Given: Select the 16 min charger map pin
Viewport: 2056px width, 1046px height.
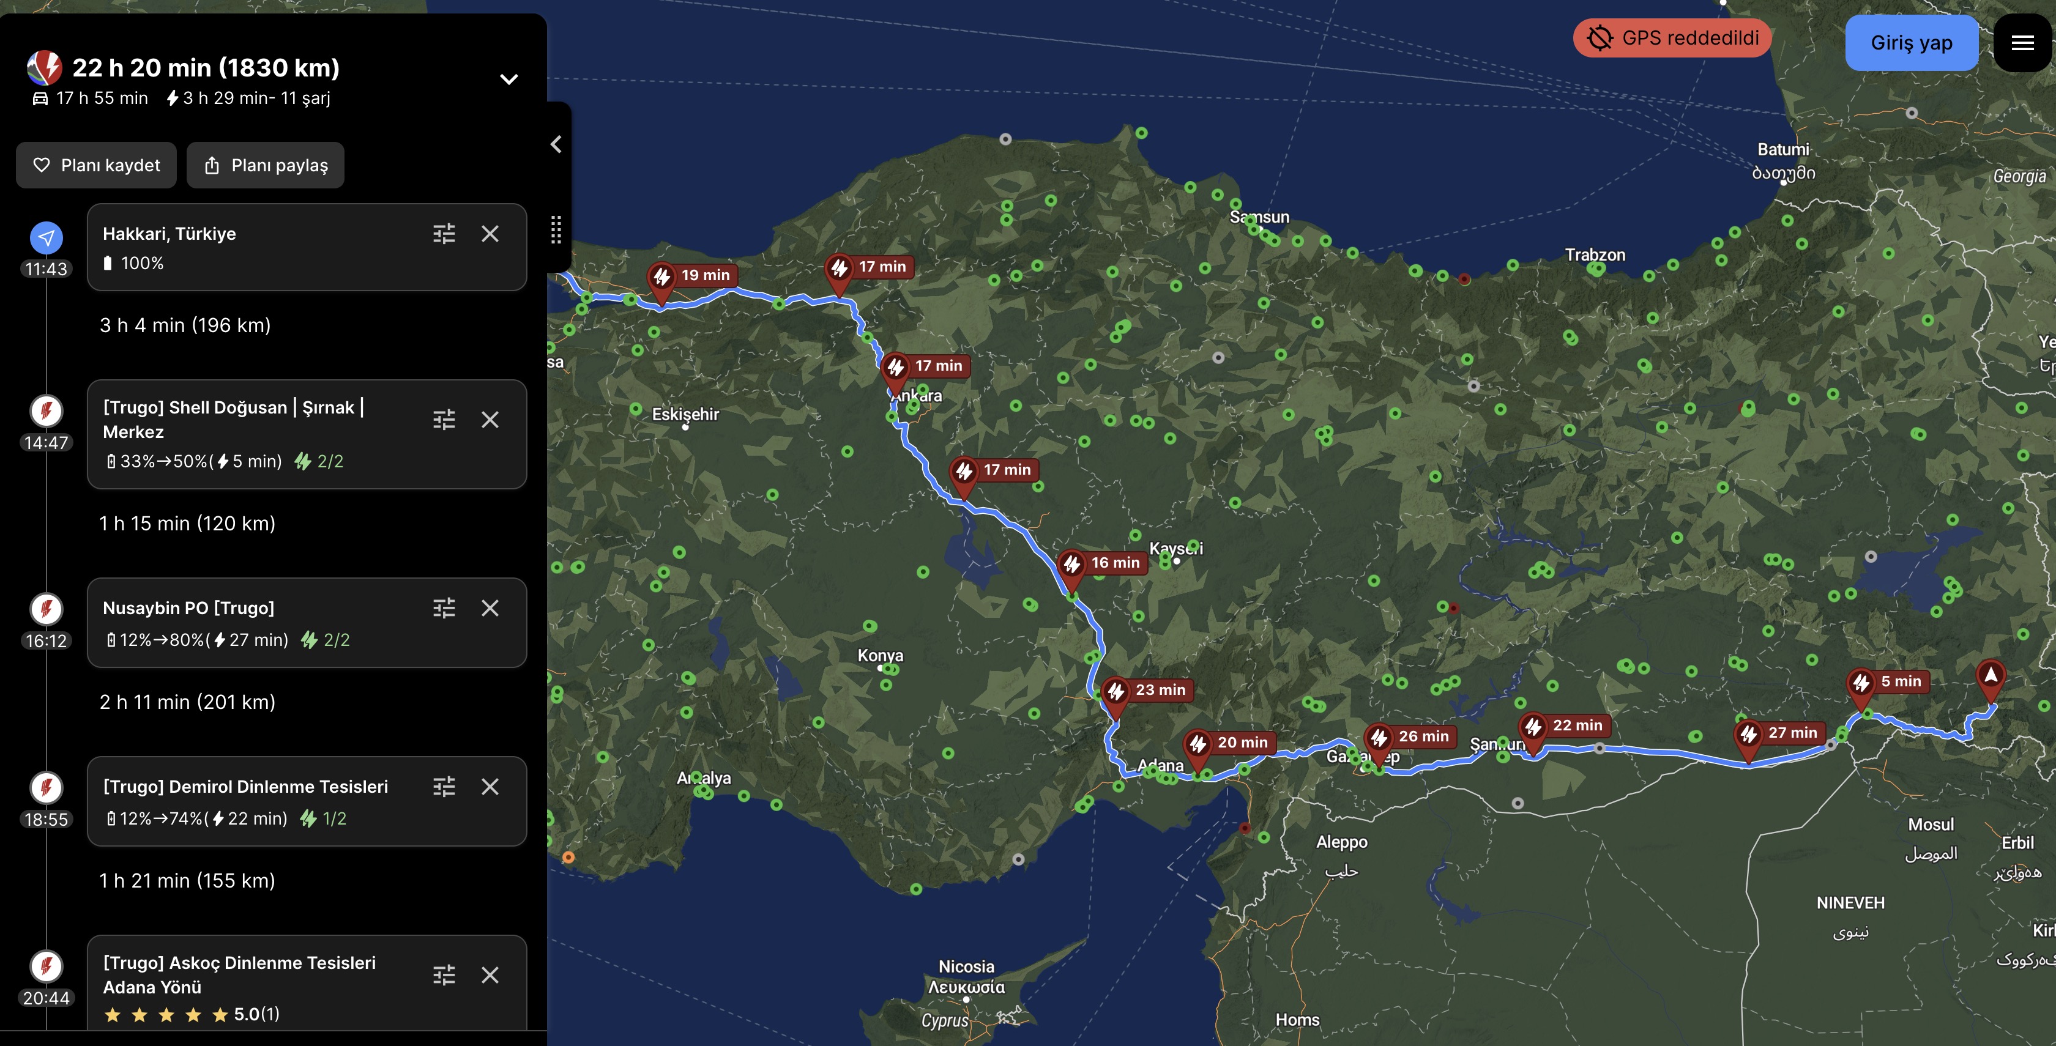Looking at the screenshot, I should (x=1072, y=567).
